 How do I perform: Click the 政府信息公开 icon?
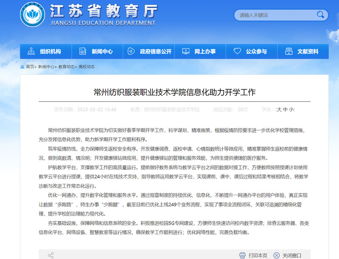tap(131, 51)
